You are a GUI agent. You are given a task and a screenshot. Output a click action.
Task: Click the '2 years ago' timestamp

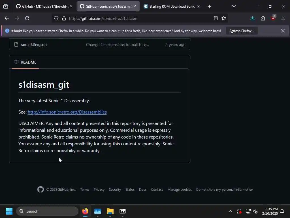pyautogui.click(x=175, y=45)
